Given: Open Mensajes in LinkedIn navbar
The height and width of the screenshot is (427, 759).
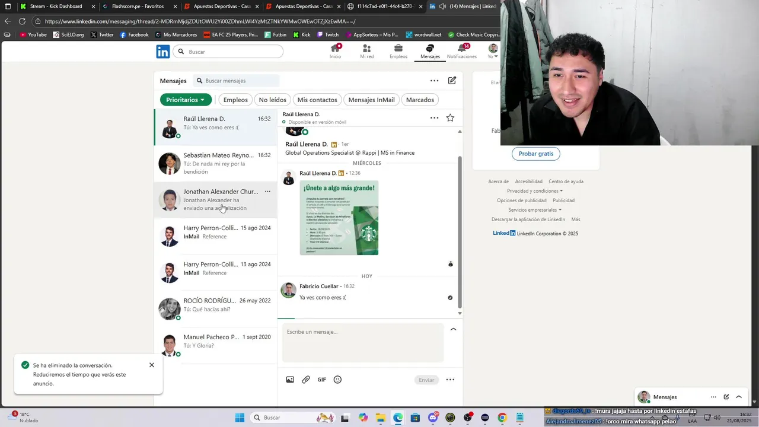Looking at the screenshot, I should 430,52.
